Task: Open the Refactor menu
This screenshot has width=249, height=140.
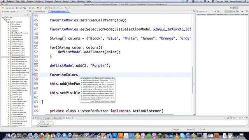Action: pyautogui.click(x=39, y=1)
